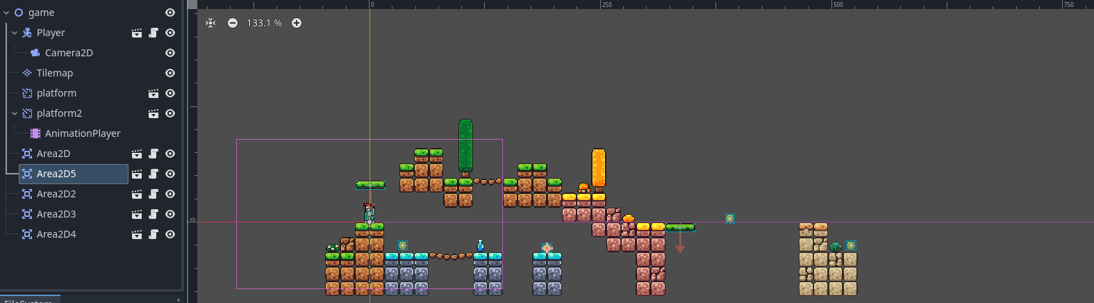Collapse the Player node children

pos(15,33)
